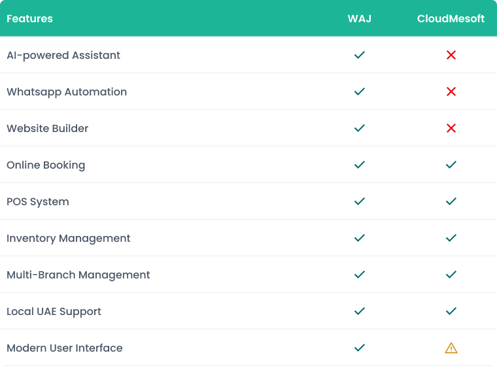
Task: Click the Local UAE Support row label
Action: [54, 312]
